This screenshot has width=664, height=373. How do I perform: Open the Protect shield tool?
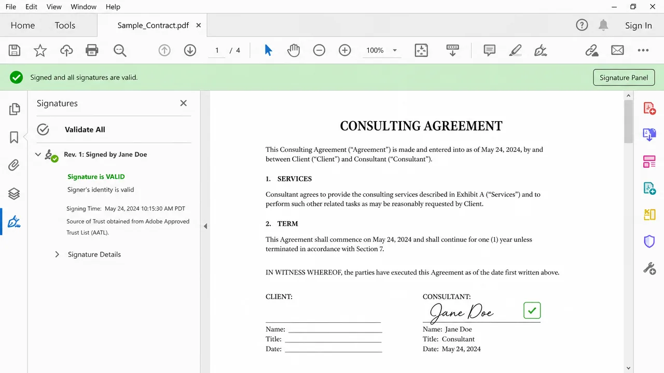pos(649,241)
